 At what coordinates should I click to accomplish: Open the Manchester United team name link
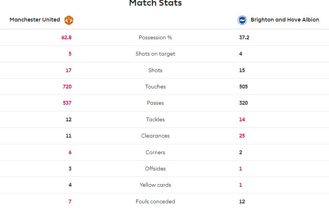(x=35, y=20)
